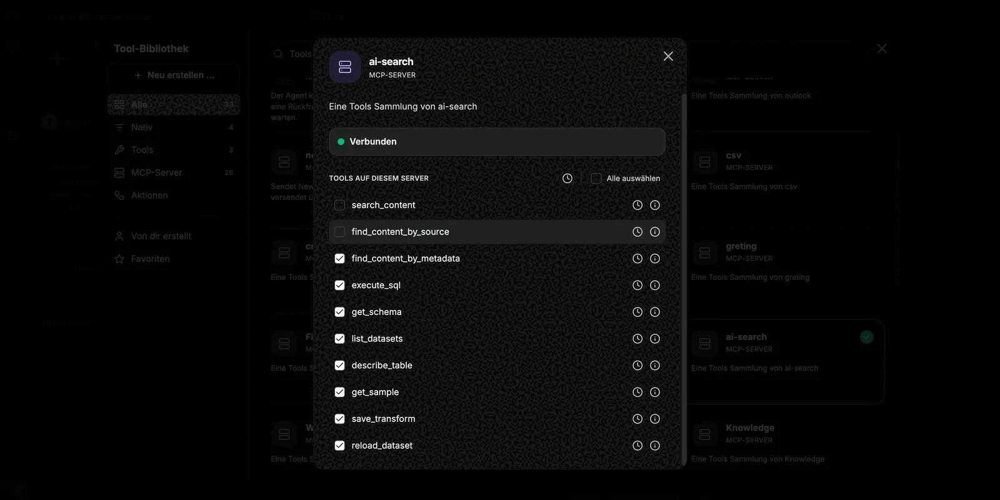Click the ai-search server icon in dialog header

coord(345,67)
